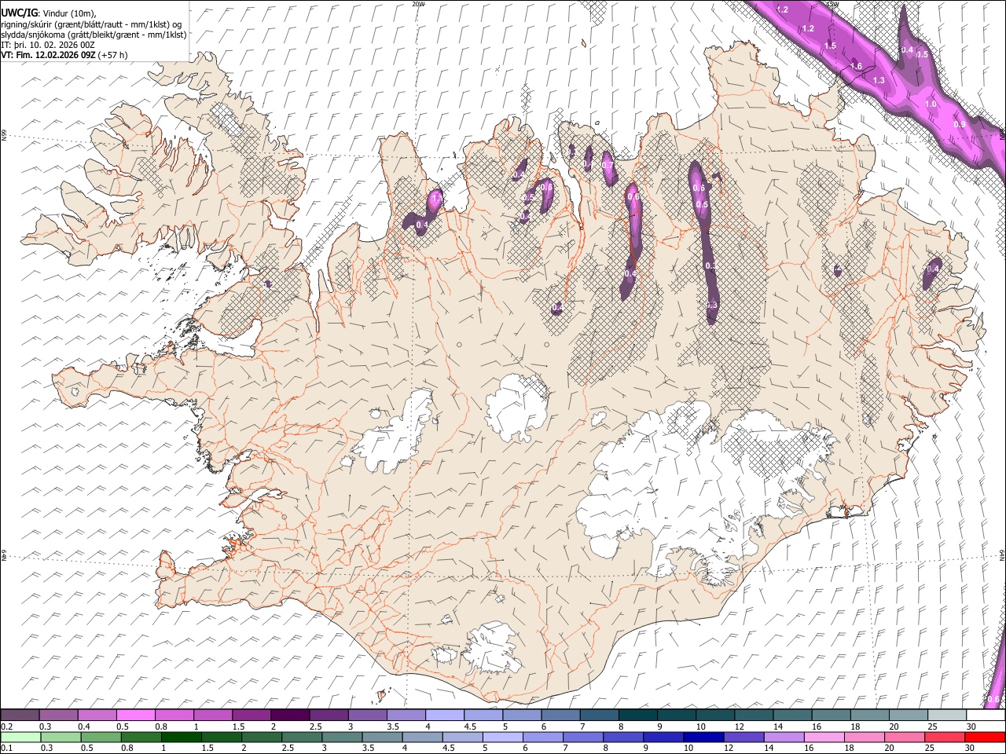The width and height of the screenshot is (1006, 754).
Task: Click the '1.6' precipitation value in the offshore band
Action: 856,66
